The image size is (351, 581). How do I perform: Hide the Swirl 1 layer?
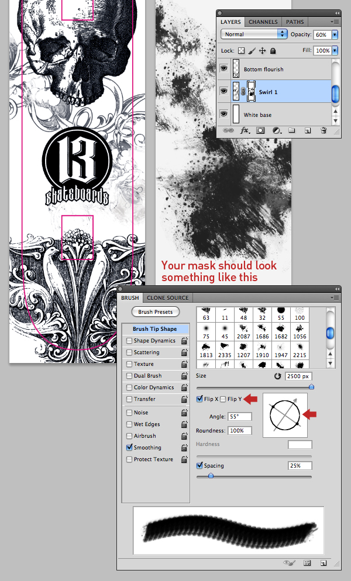click(223, 91)
